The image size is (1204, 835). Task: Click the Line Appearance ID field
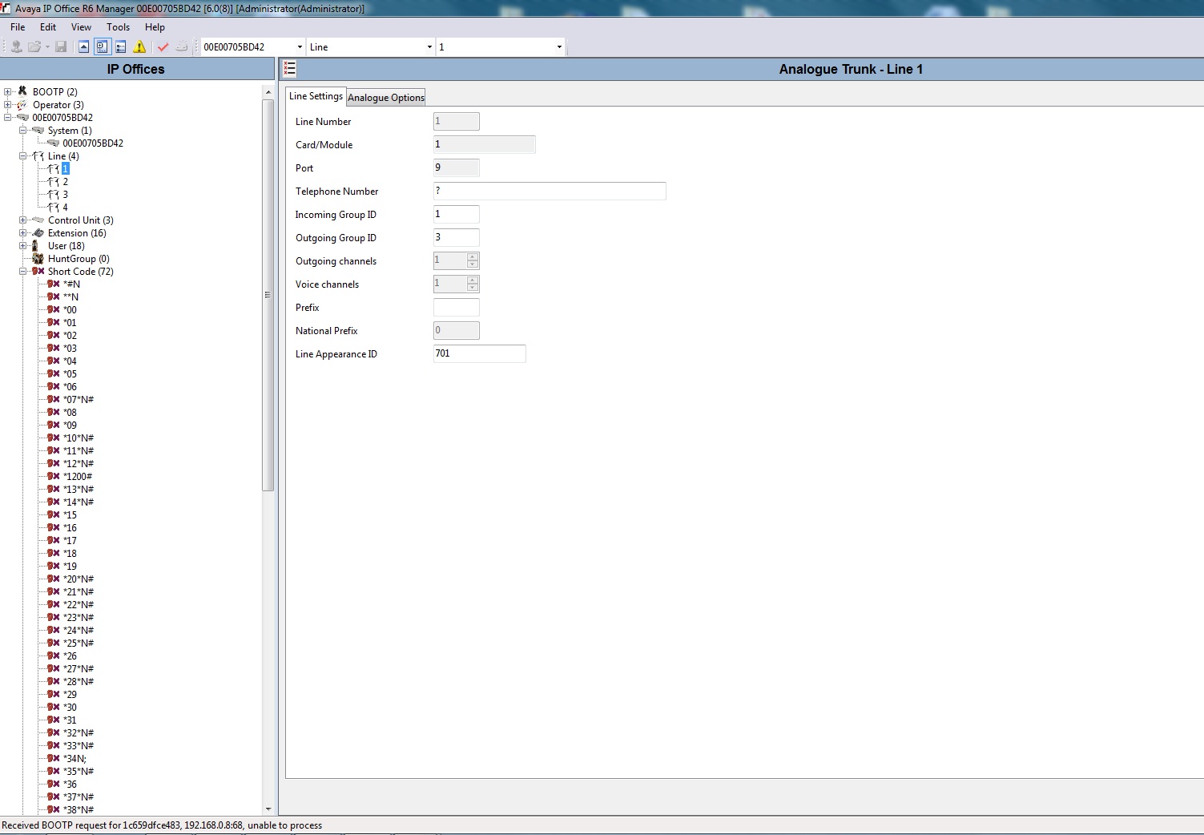point(480,353)
